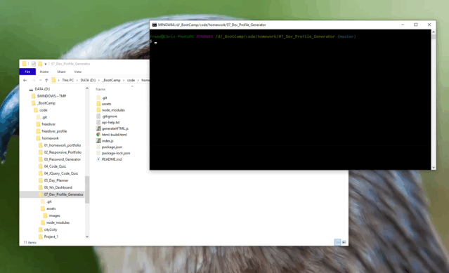
Task: Click the Name column header
Action: 100,89
